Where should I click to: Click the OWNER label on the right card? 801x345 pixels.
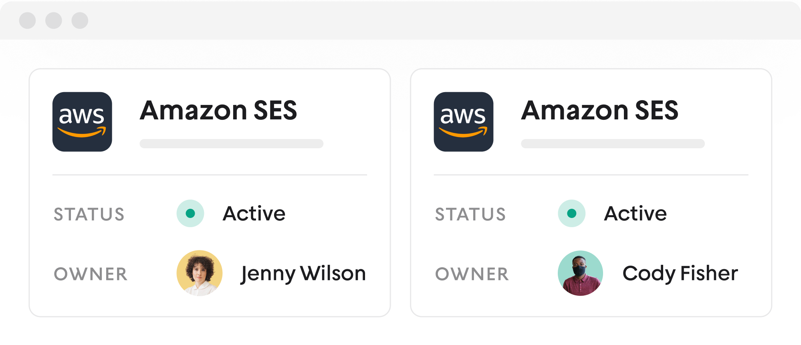[x=472, y=274]
